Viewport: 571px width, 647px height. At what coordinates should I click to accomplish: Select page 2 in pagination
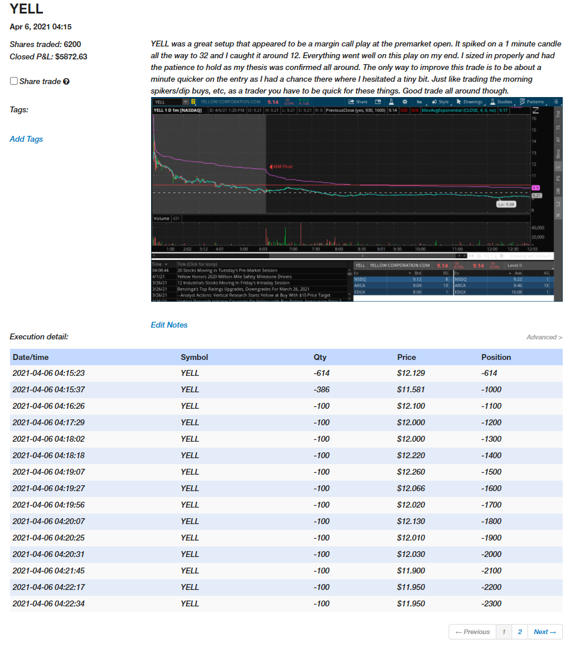(520, 632)
